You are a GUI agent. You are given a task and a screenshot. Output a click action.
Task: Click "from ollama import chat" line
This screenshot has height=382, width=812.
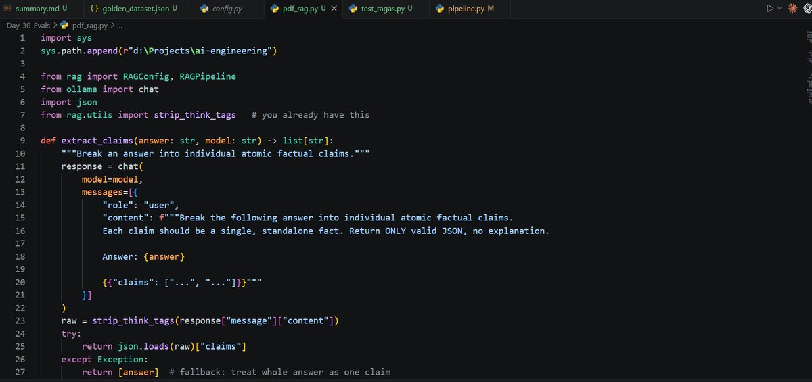click(100, 89)
